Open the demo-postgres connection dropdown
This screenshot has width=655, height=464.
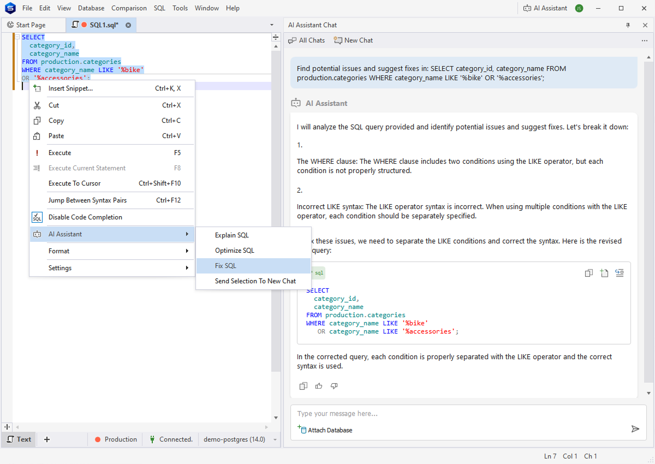point(275,439)
